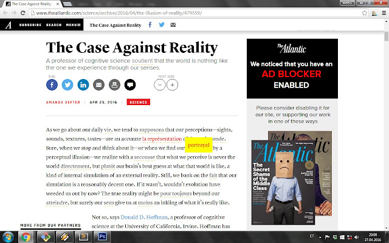
Task: Click the underlined word 'atteindre'
Action: [57, 202]
